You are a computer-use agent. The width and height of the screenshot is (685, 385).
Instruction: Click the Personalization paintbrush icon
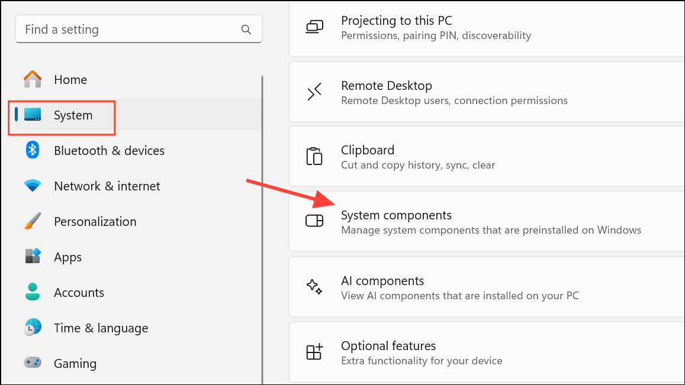coord(33,221)
